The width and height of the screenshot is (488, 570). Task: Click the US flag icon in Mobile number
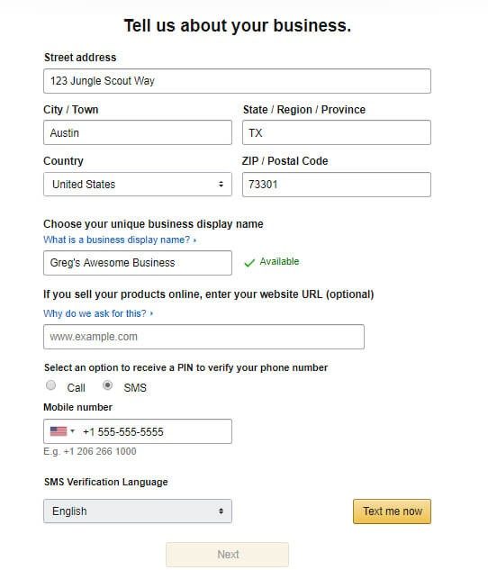click(59, 431)
